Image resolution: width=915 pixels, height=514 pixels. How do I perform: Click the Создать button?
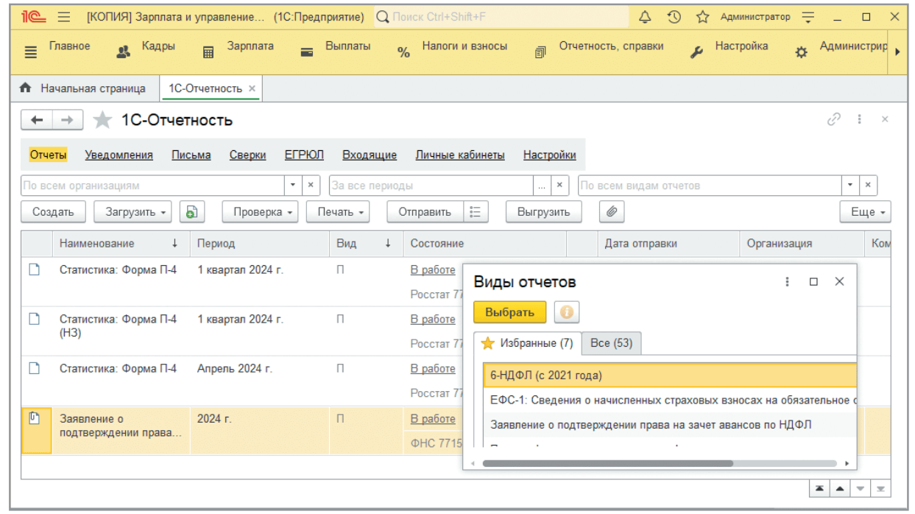pos(53,212)
